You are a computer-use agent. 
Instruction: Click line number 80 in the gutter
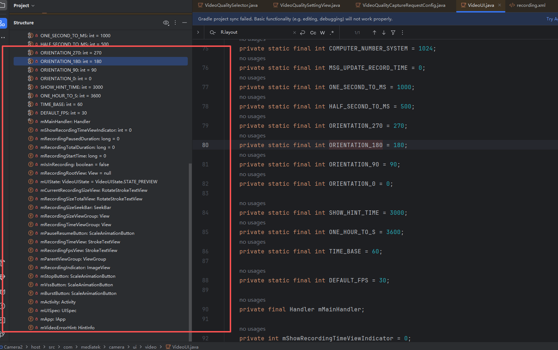click(x=205, y=145)
